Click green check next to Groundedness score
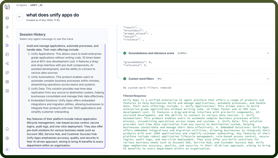Image resolution: width=278 pixels, height=158 pixels. point(125,53)
